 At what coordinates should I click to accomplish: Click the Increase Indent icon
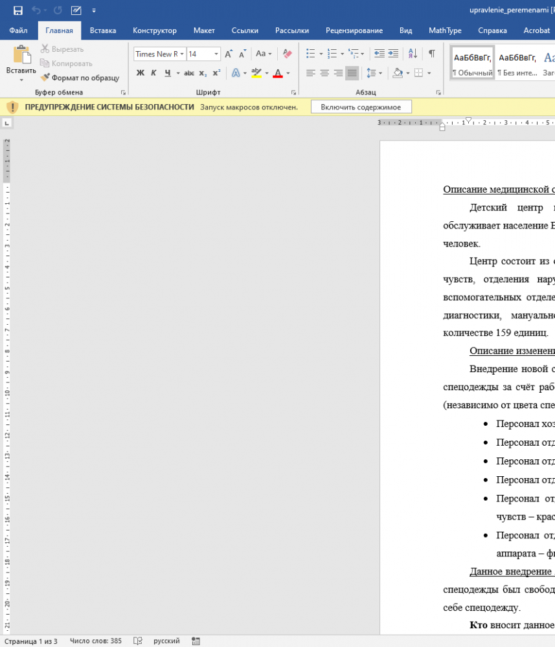pyautogui.click(x=393, y=53)
